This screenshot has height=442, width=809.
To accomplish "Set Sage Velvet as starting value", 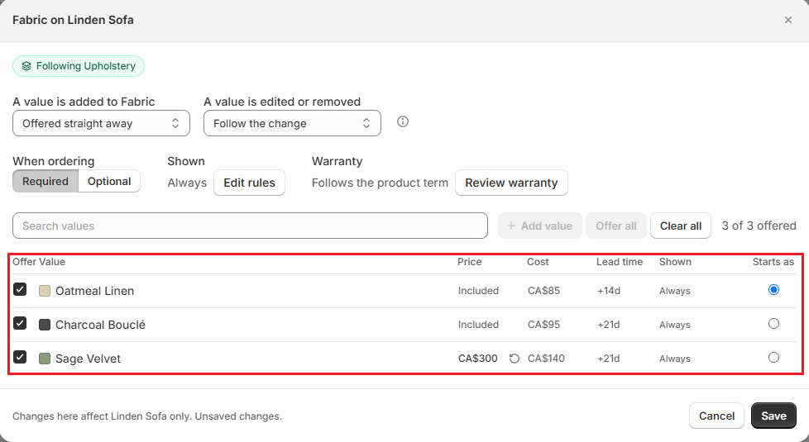I will [773, 358].
